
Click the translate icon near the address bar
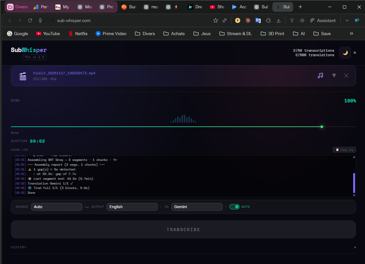(258, 20)
